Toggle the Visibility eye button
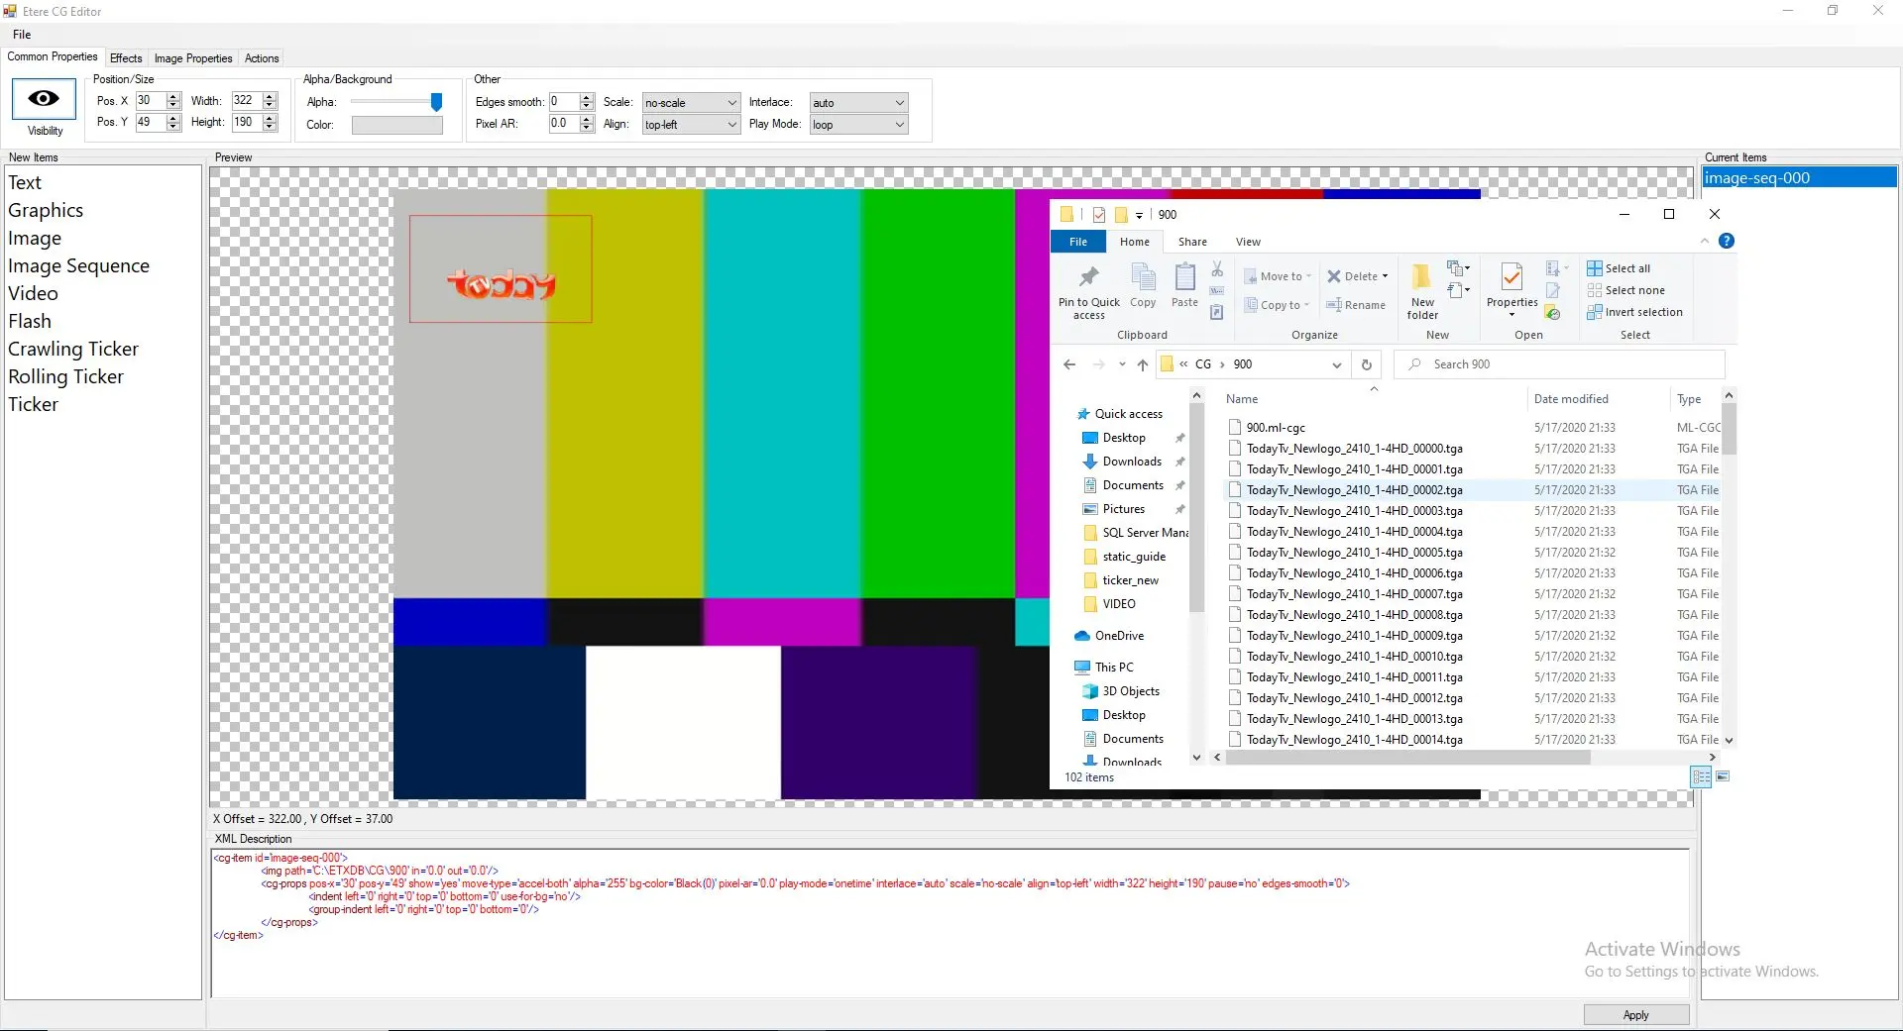This screenshot has width=1903, height=1031. (x=44, y=99)
